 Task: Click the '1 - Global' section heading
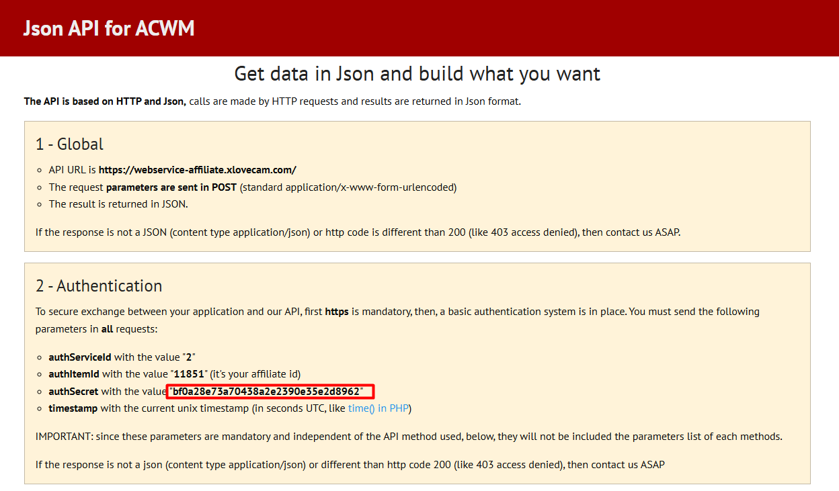(69, 144)
